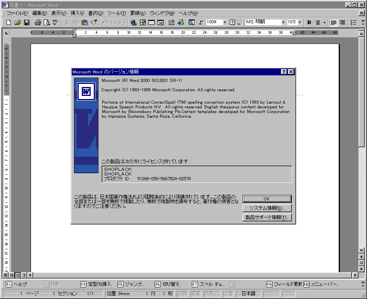This screenshot has height=299, width=367.
Task: Open the 書式(O) menu
Action: (95, 13)
